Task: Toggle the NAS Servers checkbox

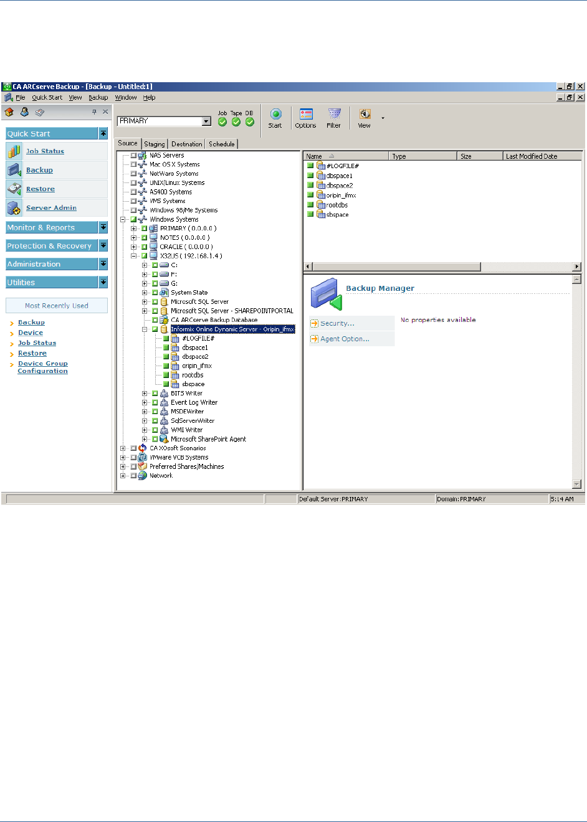Action: [x=133, y=156]
